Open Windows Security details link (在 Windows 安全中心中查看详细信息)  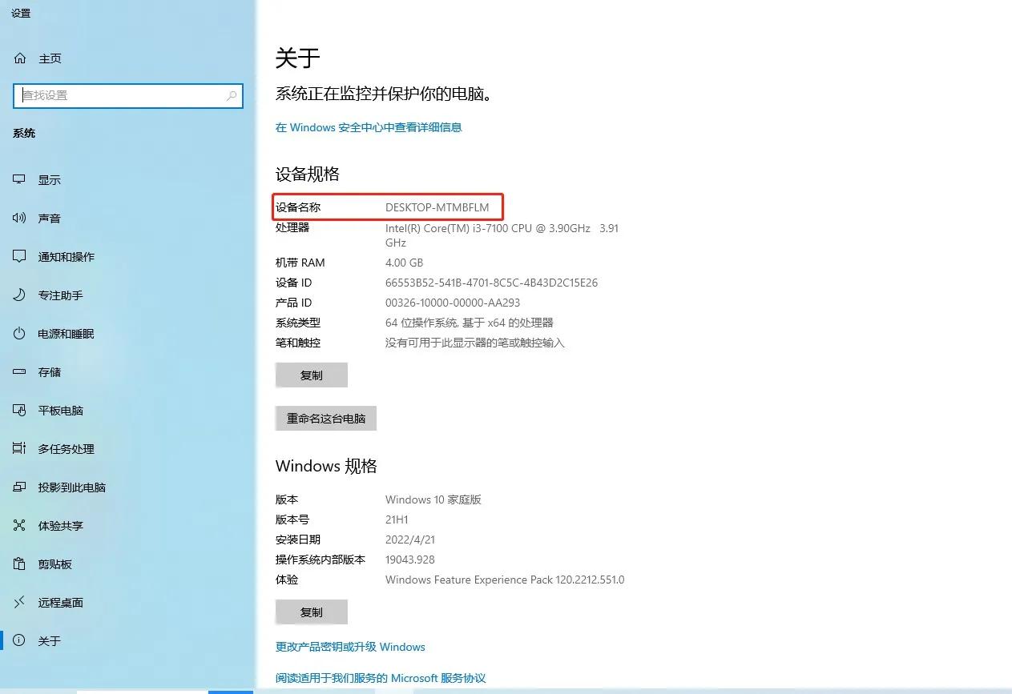369,127
